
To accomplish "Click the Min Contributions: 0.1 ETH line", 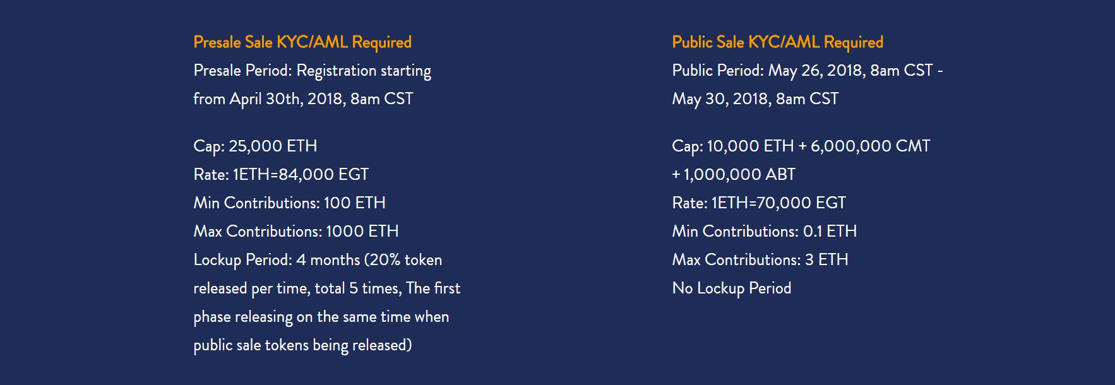I will pyautogui.click(x=765, y=232).
